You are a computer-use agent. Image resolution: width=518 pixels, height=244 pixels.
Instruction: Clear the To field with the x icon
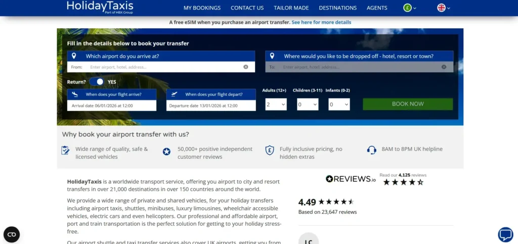[x=444, y=67]
